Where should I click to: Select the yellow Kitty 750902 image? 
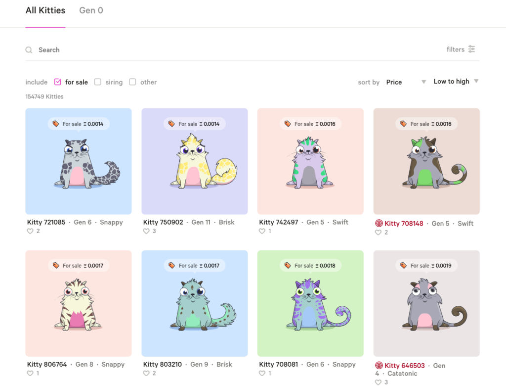point(195,161)
